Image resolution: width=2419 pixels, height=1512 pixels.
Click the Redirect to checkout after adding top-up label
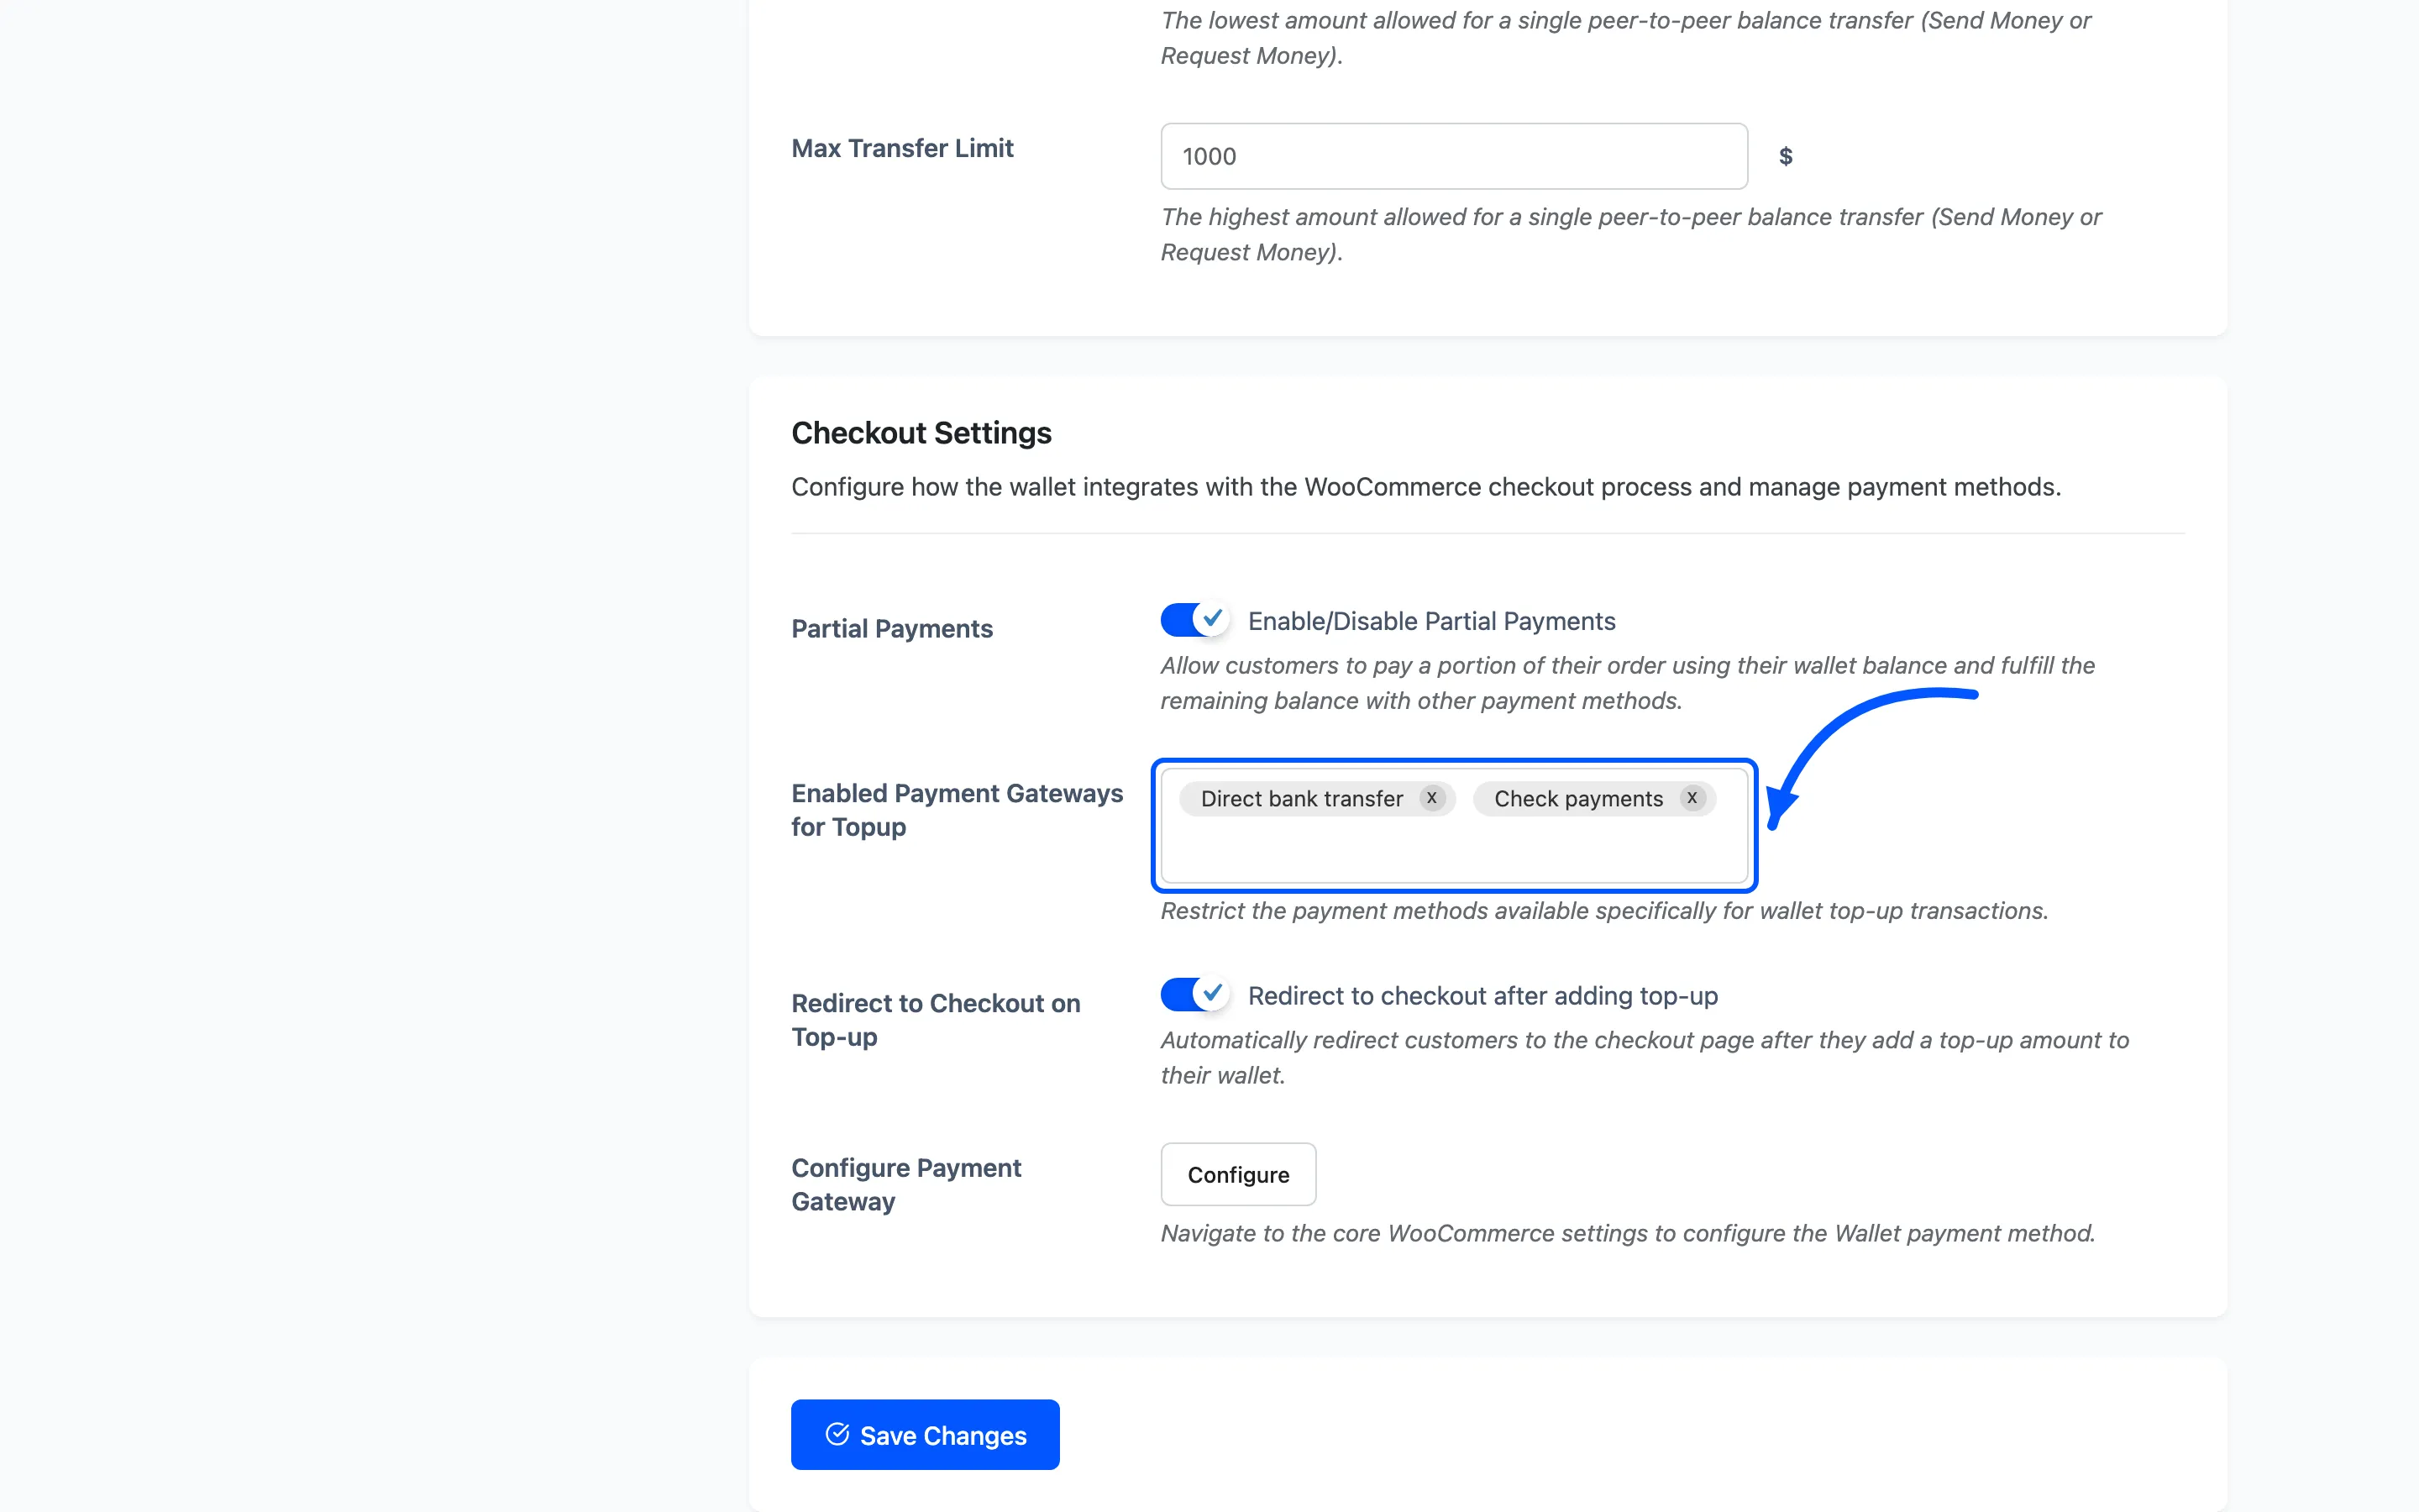tap(1482, 996)
